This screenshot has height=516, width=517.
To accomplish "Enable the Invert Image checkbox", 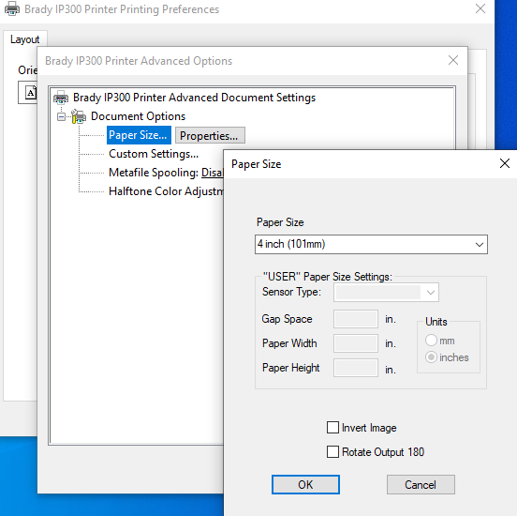I will (x=332, y=428).
